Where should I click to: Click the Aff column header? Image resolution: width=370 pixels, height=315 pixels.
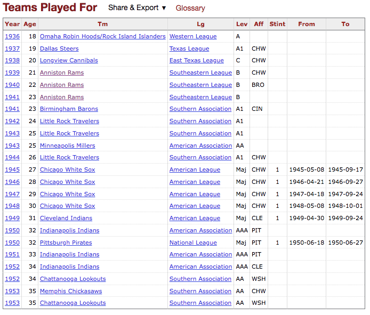(259, 24)
